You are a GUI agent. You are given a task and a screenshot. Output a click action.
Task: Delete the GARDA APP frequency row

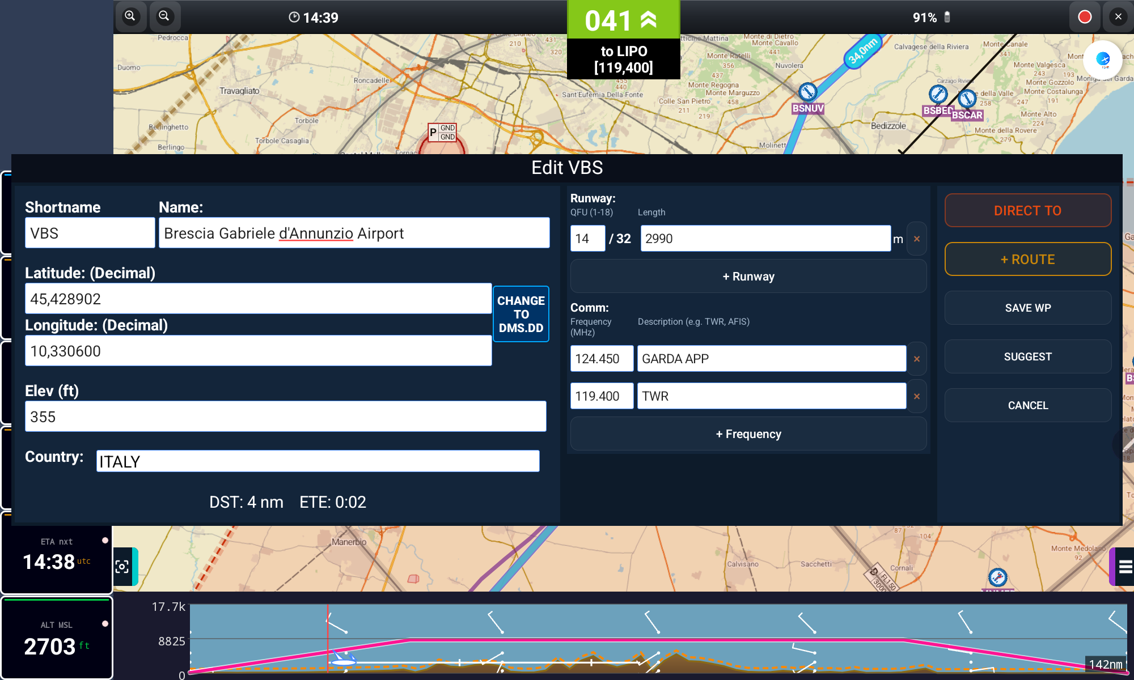[917, 359]
